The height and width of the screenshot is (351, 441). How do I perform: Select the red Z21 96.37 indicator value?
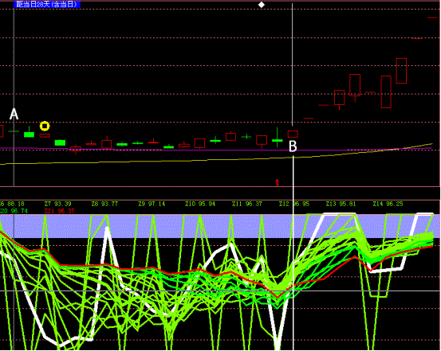tap(59, 211)
